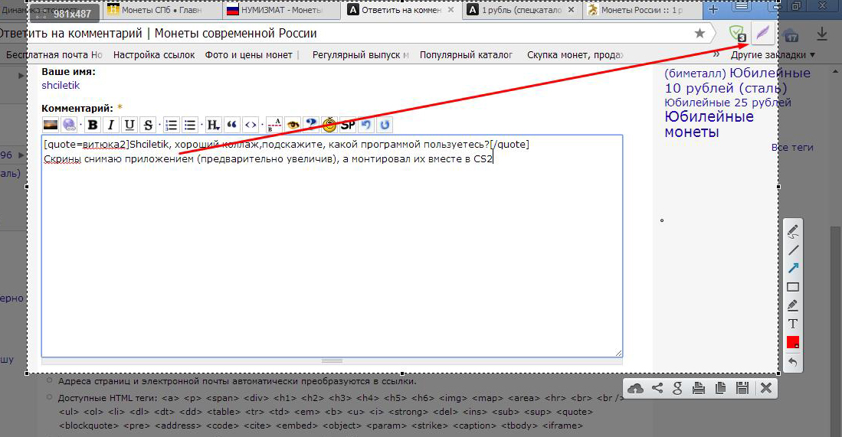Screen dimensions: 842x437
Task: Select the Lightshot pencil drawing tool
Action: click(x=793, y=232)
